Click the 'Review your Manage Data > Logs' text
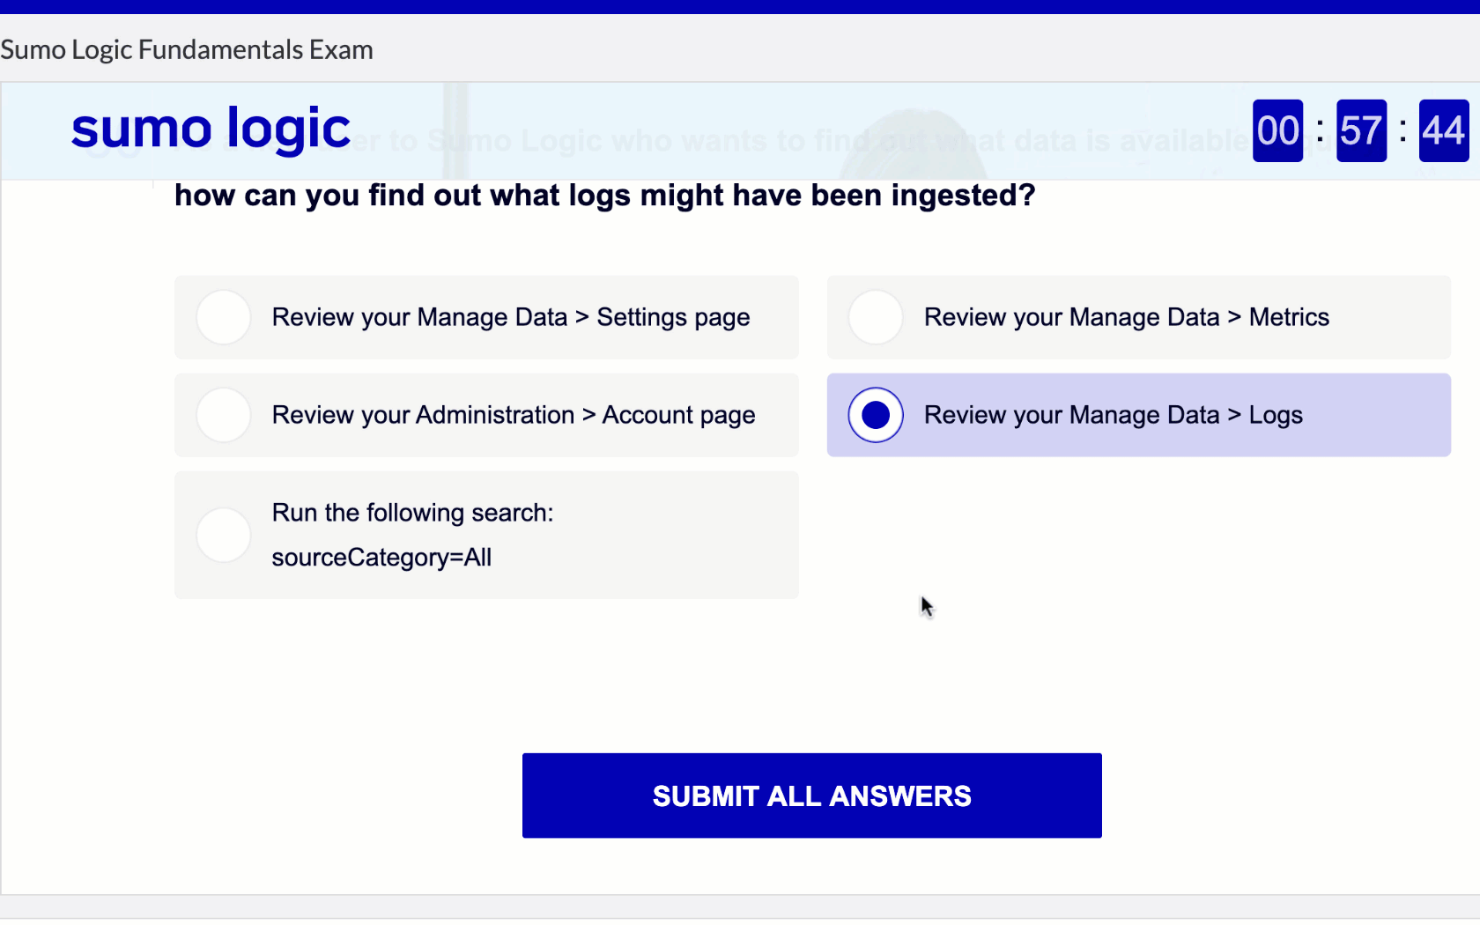Screen dimensions: 1480x925 [x=1113, y=415]
